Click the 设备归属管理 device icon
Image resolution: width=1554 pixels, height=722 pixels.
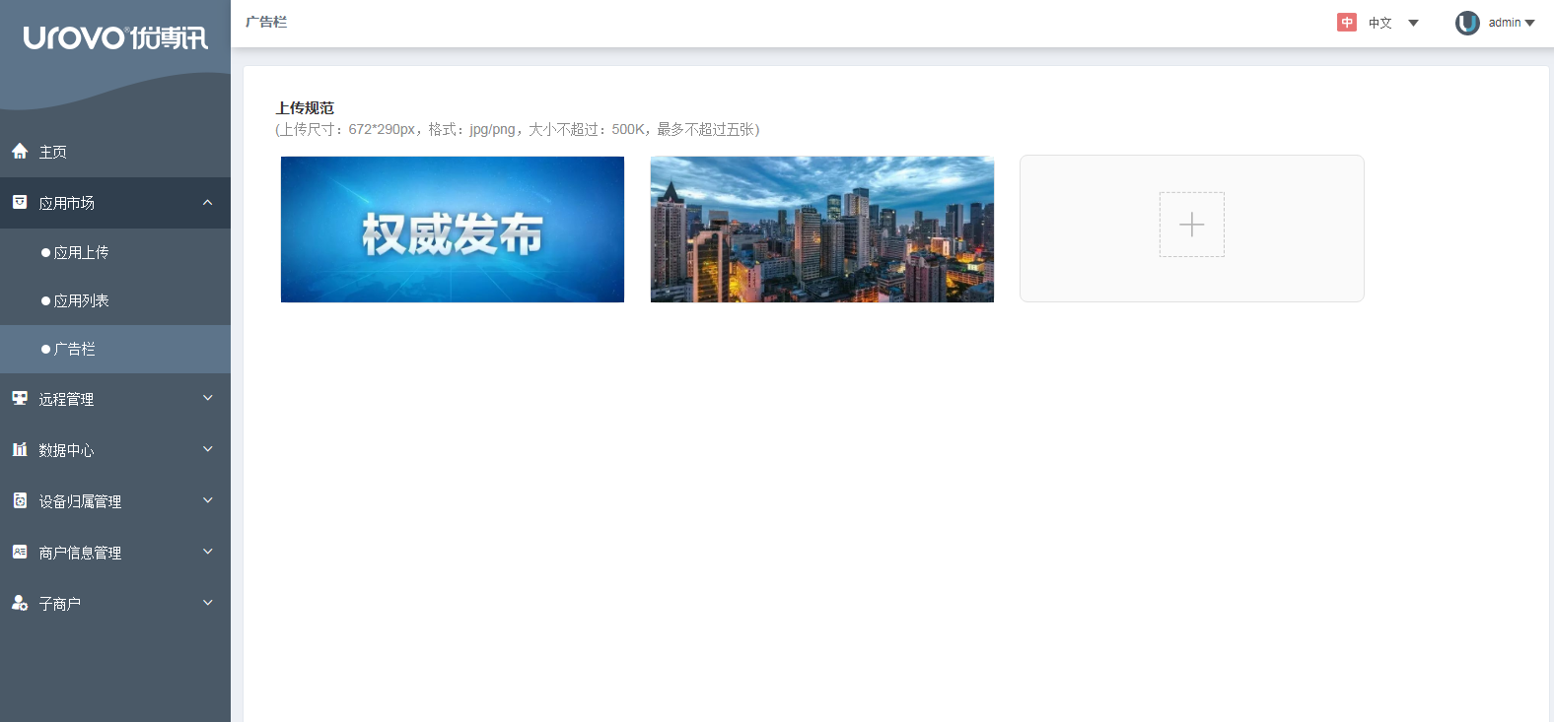(20, 500)
